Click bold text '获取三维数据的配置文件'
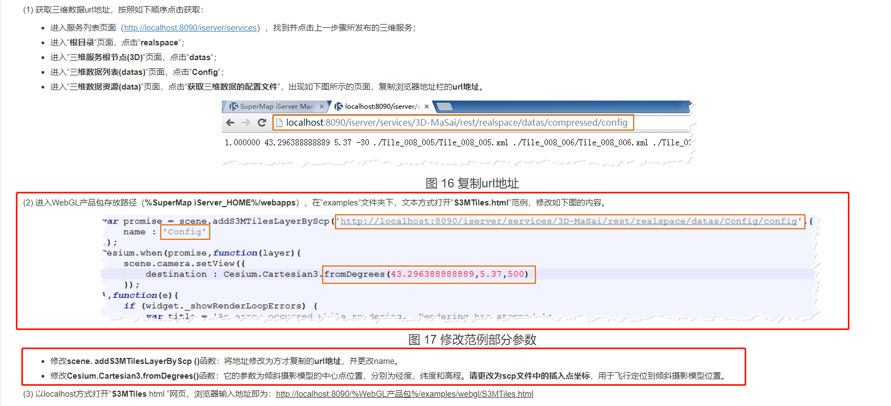 [232, 87]
